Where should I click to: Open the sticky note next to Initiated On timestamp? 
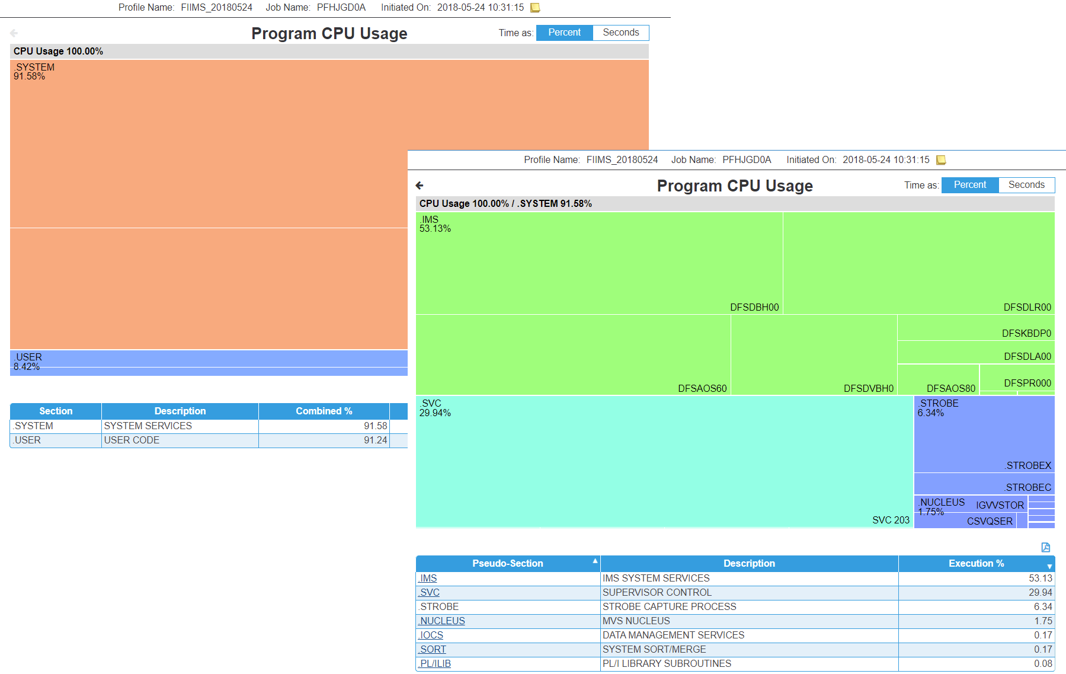pos(940,159)
